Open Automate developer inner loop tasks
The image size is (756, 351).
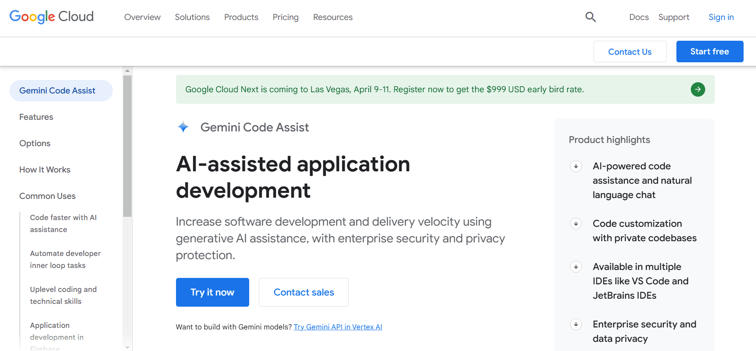point(65,260)
